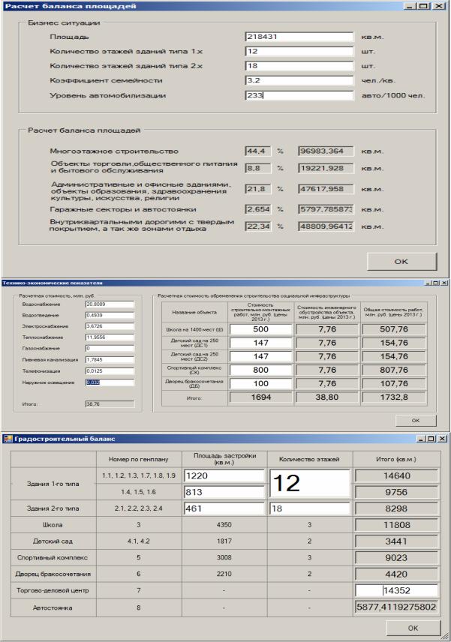
Task: Select the kindergarten total 3441
Action: point(396,541)
